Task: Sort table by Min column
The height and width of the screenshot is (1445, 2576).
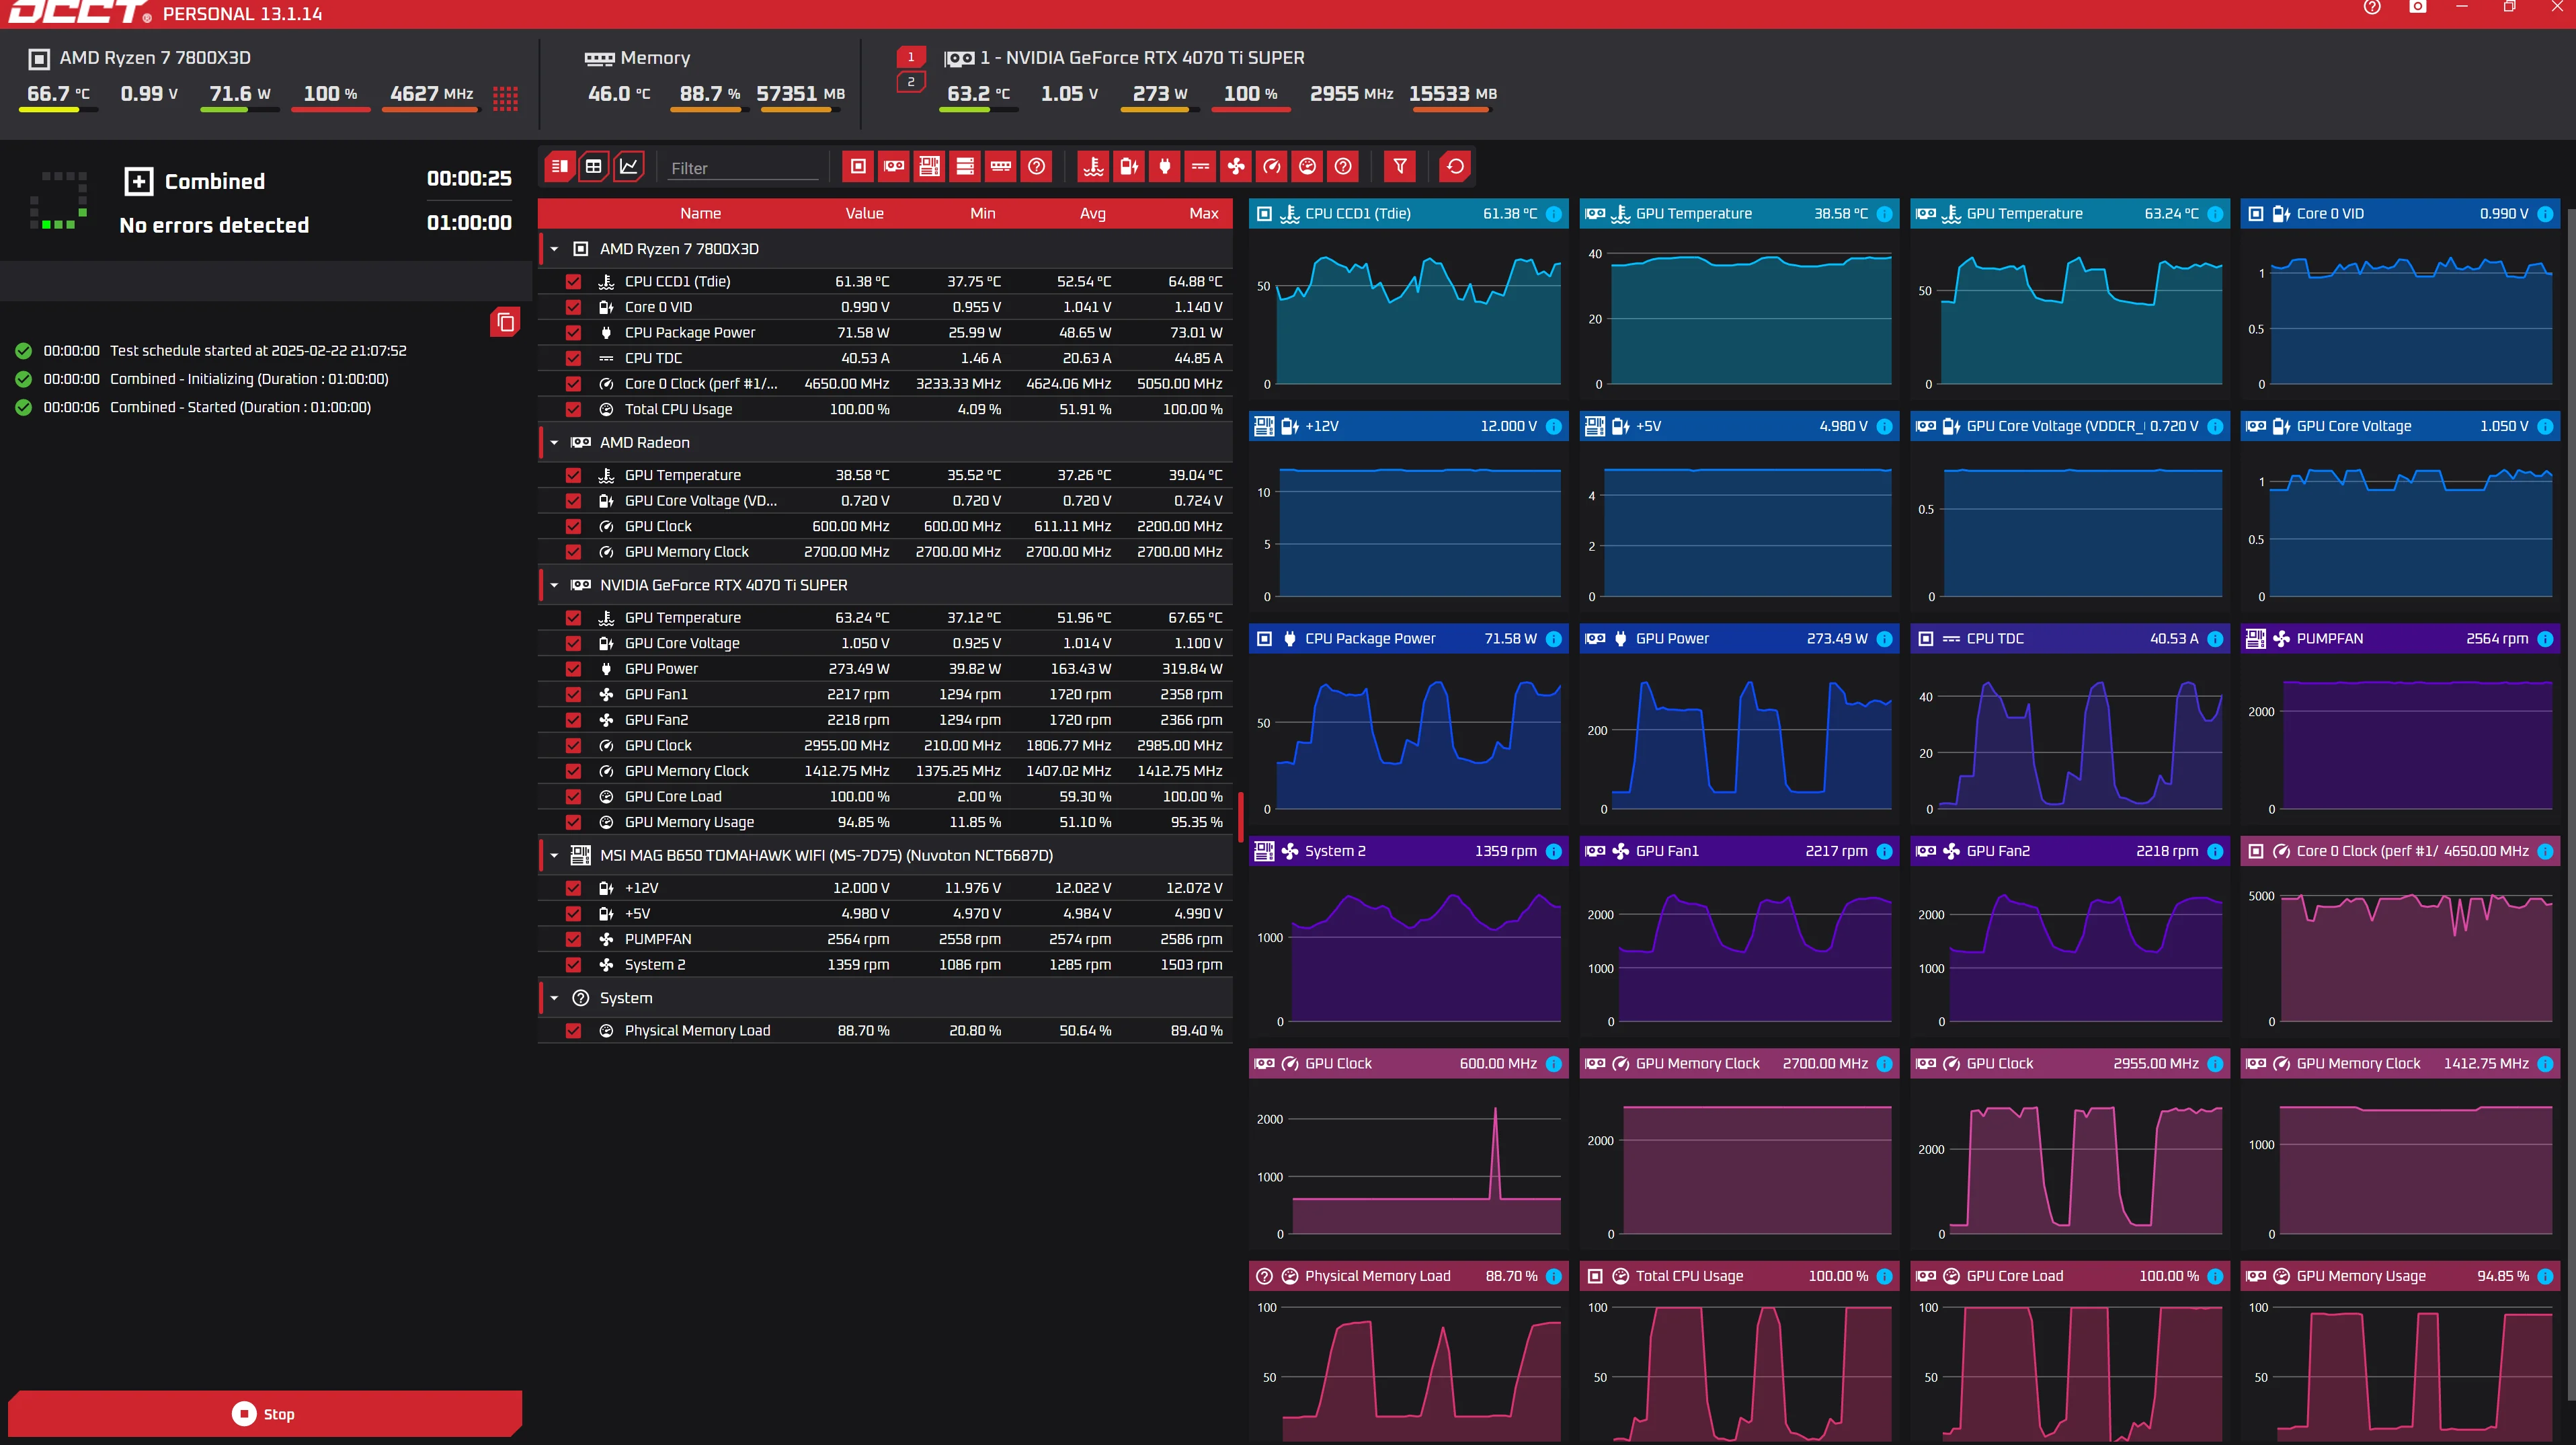Action: [982, 214]
